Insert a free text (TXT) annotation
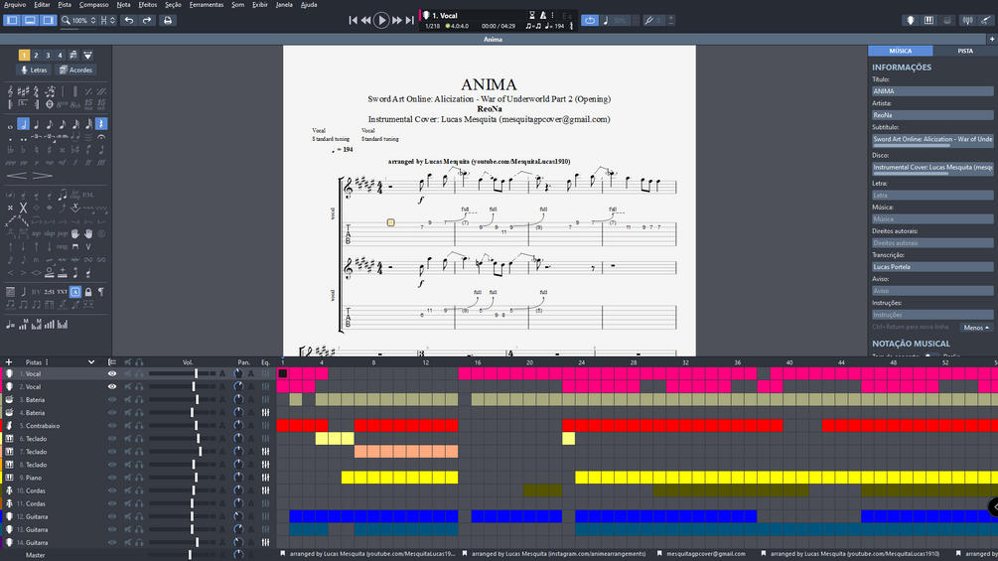998x561 pixels. pyautogui.click(x=62, y=292)
